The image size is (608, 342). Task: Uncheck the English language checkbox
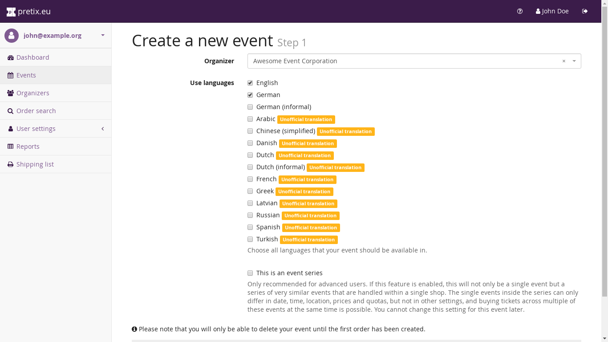pos(250,83)
